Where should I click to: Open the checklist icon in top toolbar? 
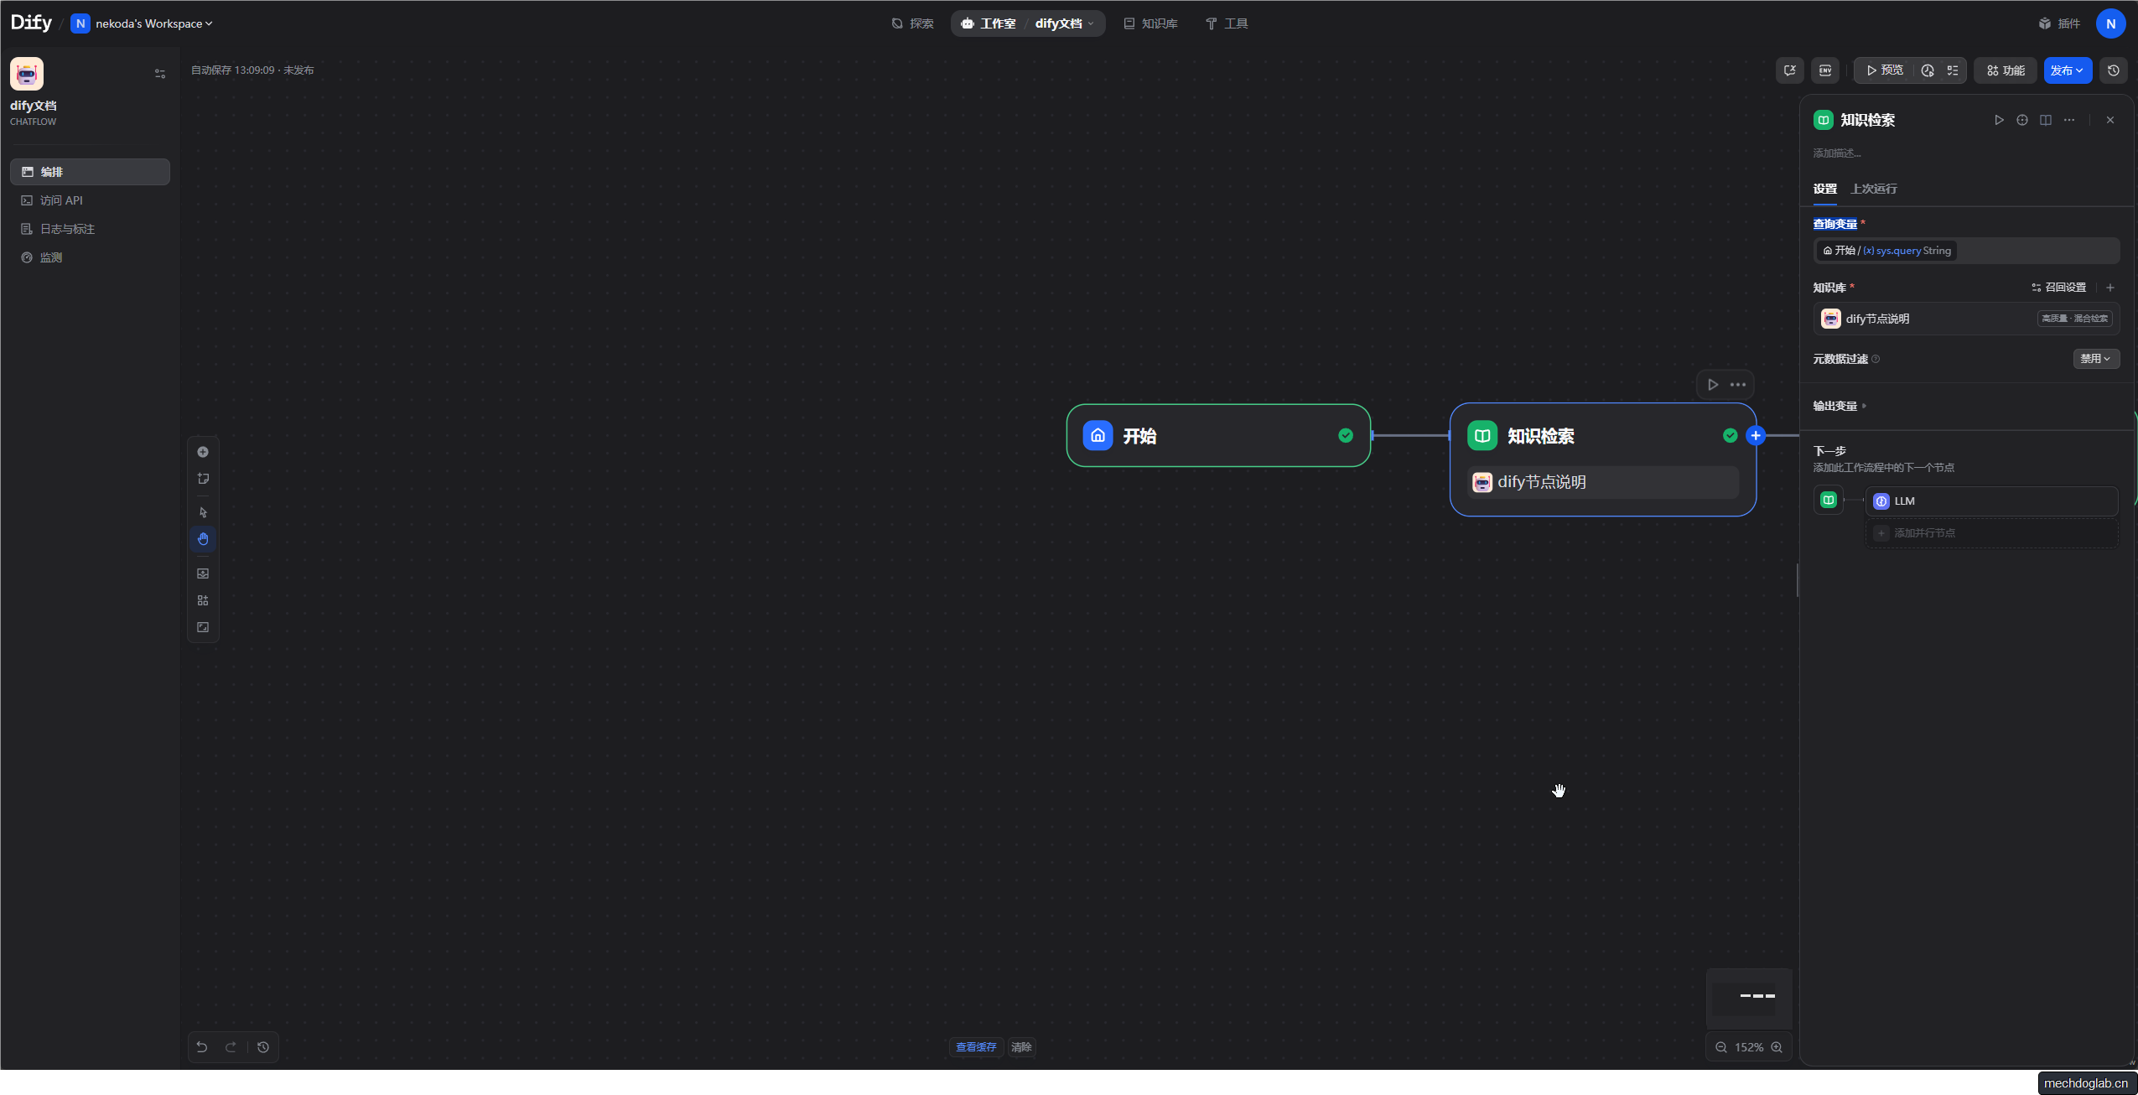coord(1953,70)
